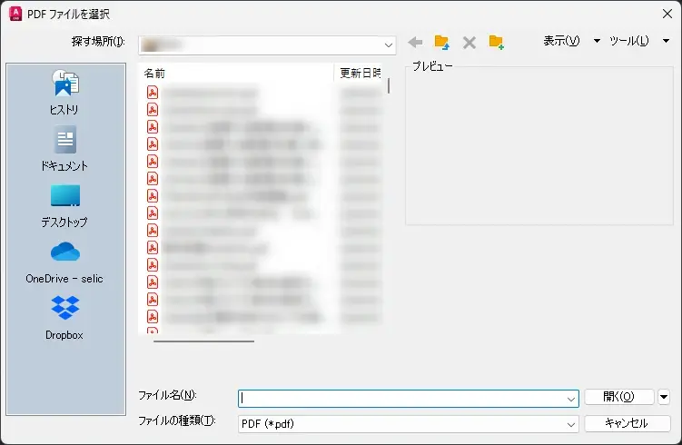Select ドキュメント in the places sidebar
Image resolution: width=682 pixels, height=445 pixels.
coord(64,149)
